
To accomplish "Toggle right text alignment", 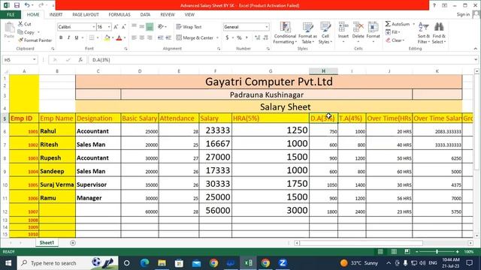I will (x=150, y=37).
